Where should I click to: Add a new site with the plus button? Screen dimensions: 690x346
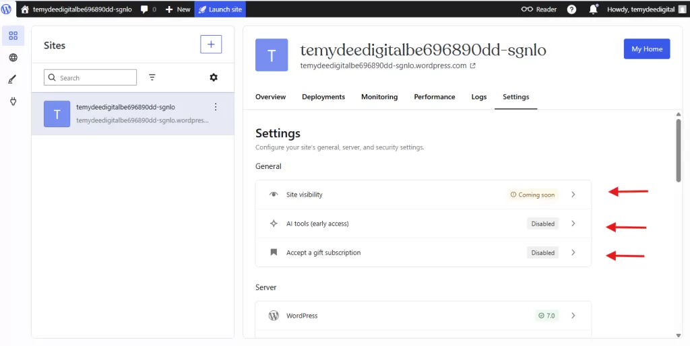click(211, 44)
